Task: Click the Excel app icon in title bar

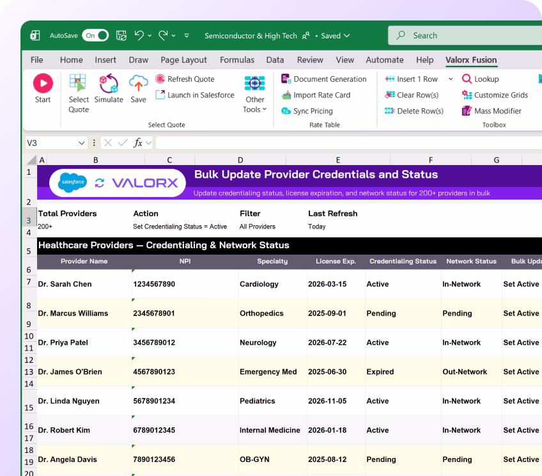Action: click(35, 35)
